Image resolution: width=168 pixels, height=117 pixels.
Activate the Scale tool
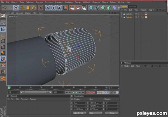(x=28, y=8)
